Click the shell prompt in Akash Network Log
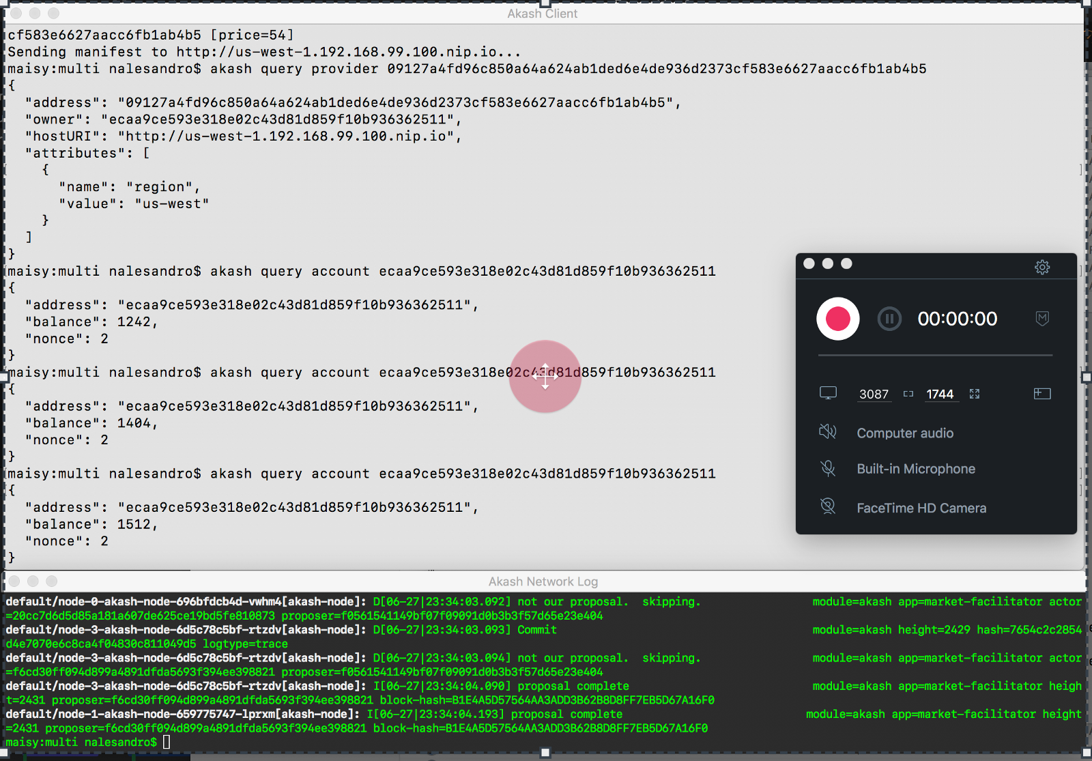The height and width of the screenshot is (761, 1092). (81, 743)
